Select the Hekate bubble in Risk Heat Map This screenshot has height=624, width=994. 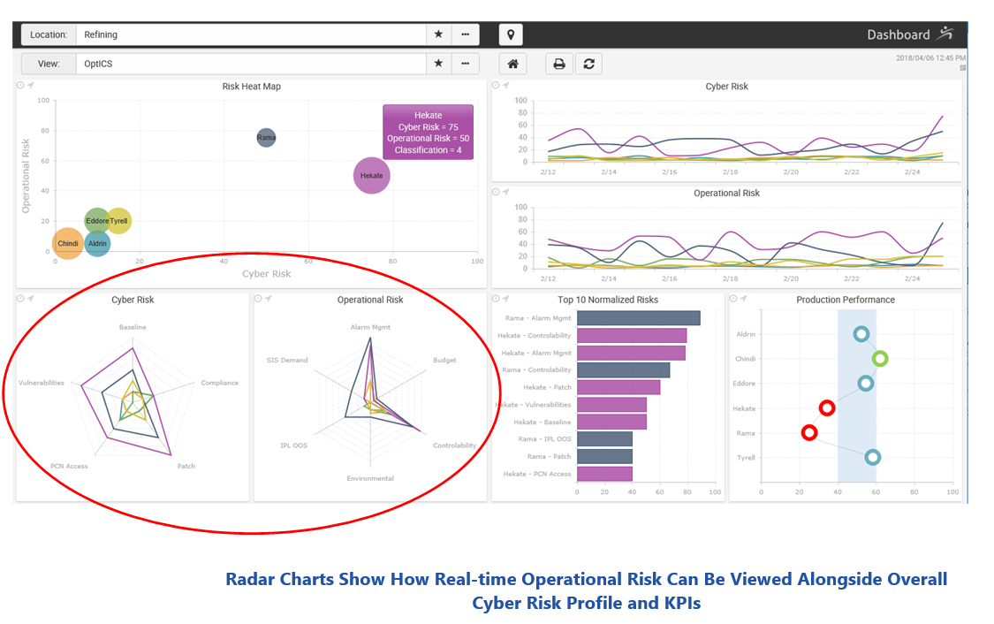[371, 176]
